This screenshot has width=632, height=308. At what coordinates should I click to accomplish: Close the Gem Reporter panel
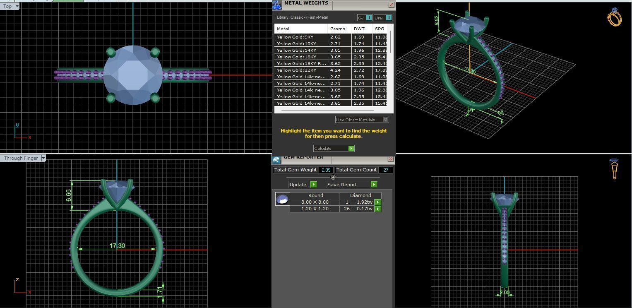[x=390, y=159]
